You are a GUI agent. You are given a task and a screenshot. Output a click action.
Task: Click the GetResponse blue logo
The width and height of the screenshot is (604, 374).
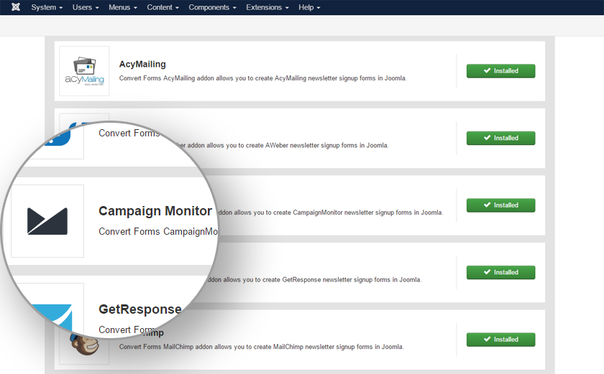(x=54, y=317)
